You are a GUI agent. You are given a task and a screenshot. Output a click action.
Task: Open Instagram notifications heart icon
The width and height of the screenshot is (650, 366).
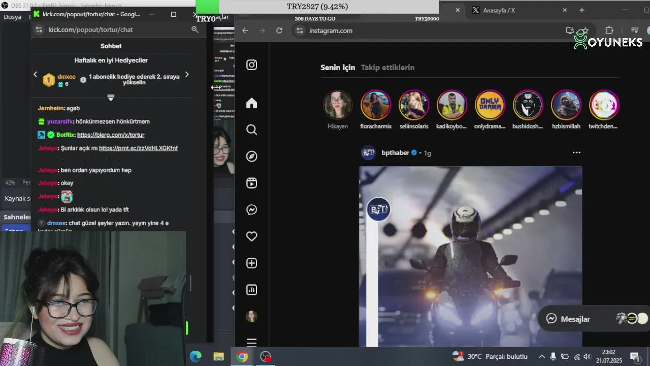pyautogui.click(x=251, y=236)
